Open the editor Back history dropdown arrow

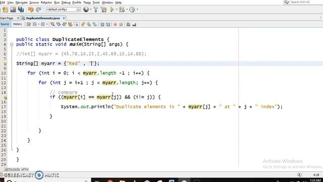pos(39,24)
